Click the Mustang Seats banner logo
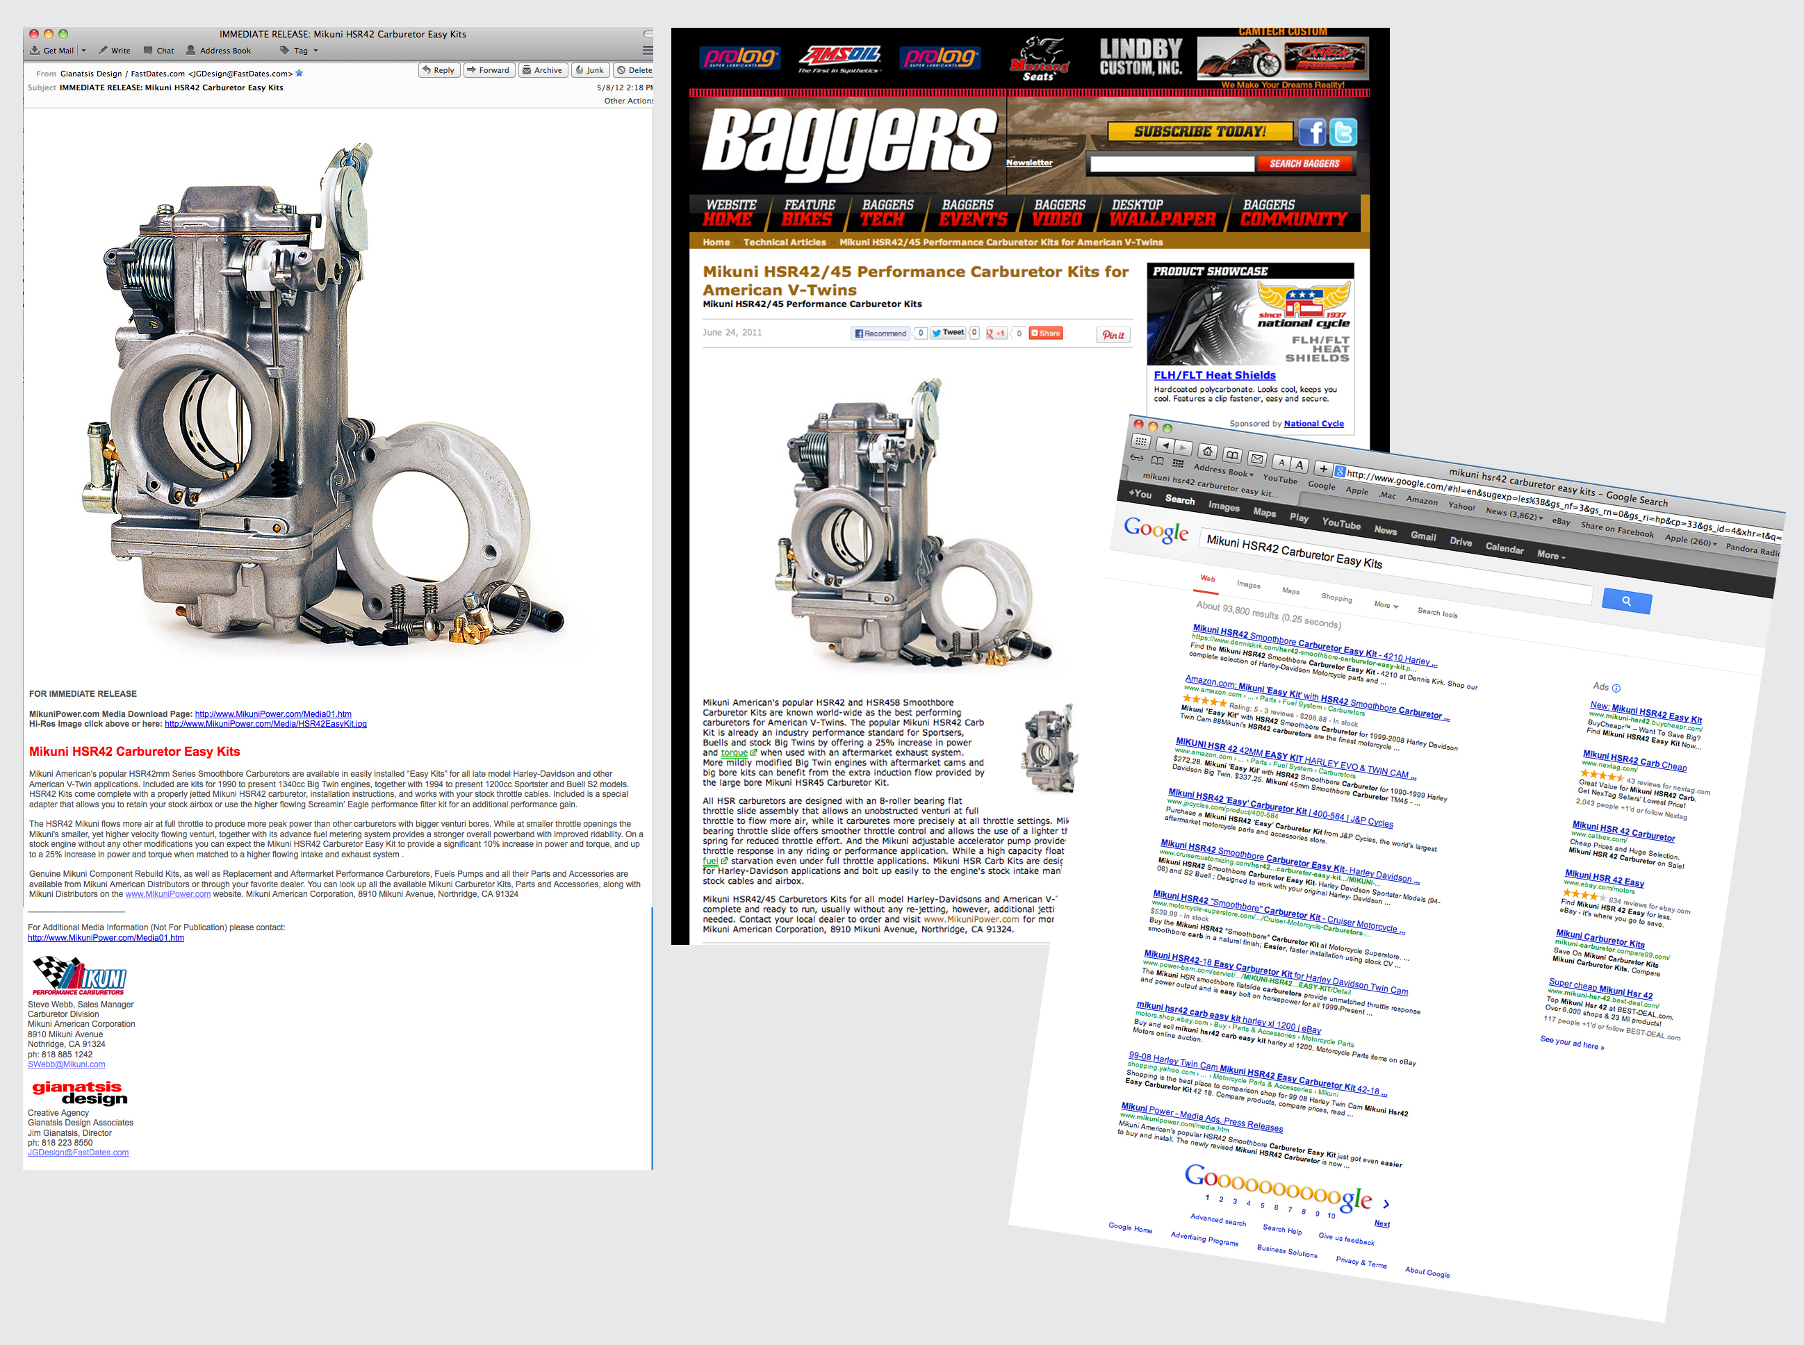 (x=1038, y=58)
